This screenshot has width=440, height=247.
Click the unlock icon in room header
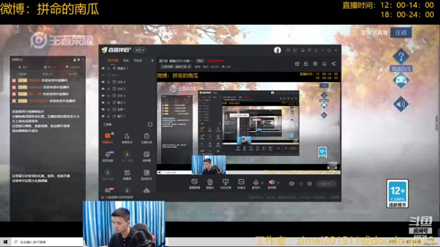(x=306, y=64)
